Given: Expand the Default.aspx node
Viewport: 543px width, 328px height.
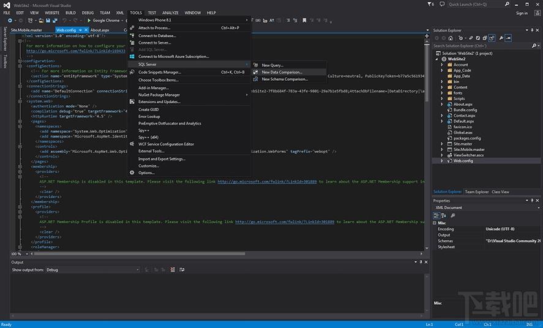Looking at the screenshot, I should coord(442,121).
